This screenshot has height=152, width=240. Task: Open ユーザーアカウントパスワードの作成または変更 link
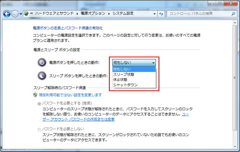[x=79, y=119]
